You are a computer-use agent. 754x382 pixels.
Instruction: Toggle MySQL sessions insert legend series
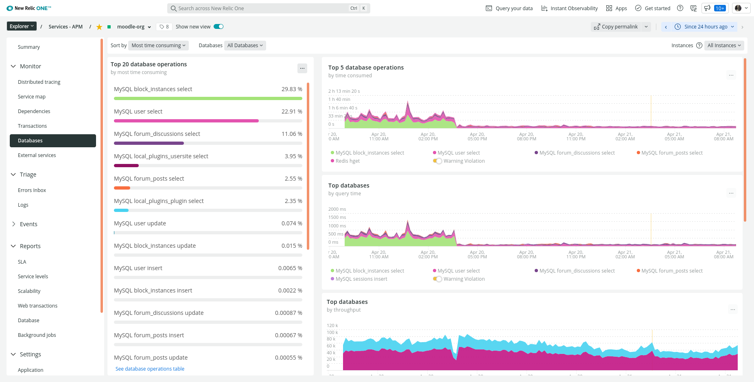(359, 279)
